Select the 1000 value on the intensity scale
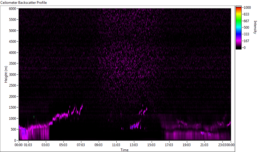 [x=247, y=8]
